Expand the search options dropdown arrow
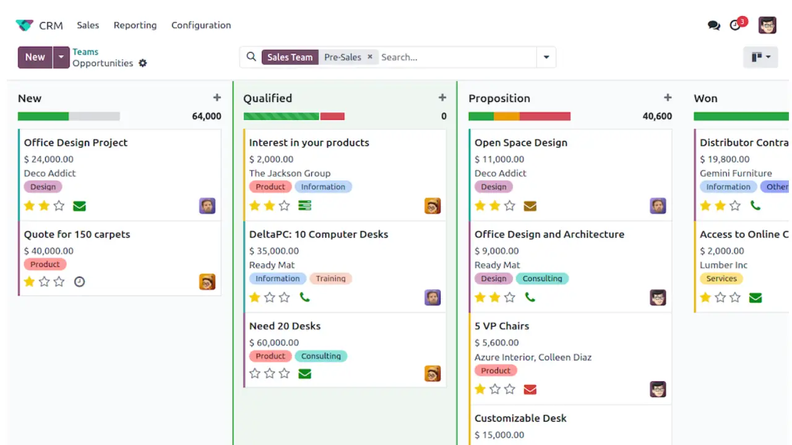The width and height of the screenshot is (792, 445). tap(546, 57)
